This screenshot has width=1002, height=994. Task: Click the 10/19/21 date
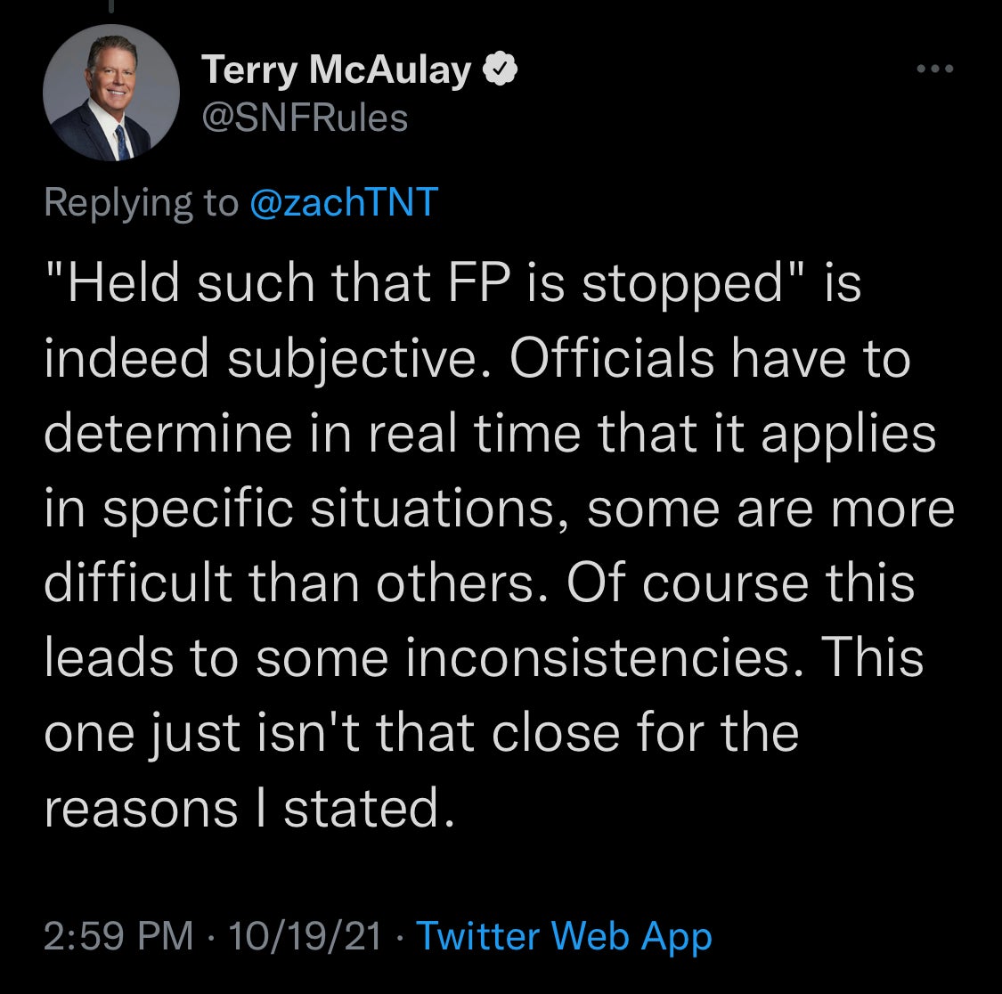click(x=305, y=936)
